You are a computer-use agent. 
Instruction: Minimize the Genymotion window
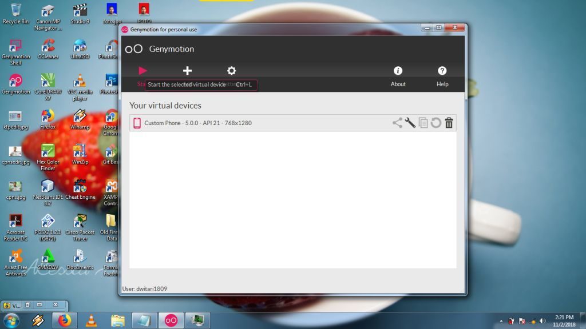427,27
